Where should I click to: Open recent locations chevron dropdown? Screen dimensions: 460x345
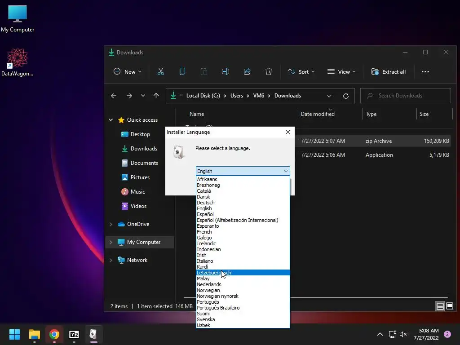pyautogui.click(x=143, y=96)
